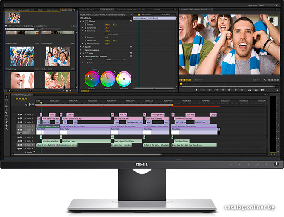Click the timeline playhead marker
This screenshot has height=217, width=284.
(x=41, y=103)
